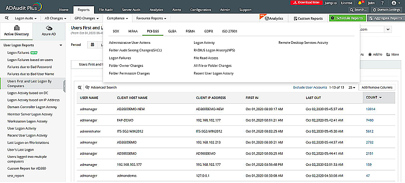Viewport: 405px width, 183px height.
Task: Open Domain Settings gear button
Action: [387, 10]
